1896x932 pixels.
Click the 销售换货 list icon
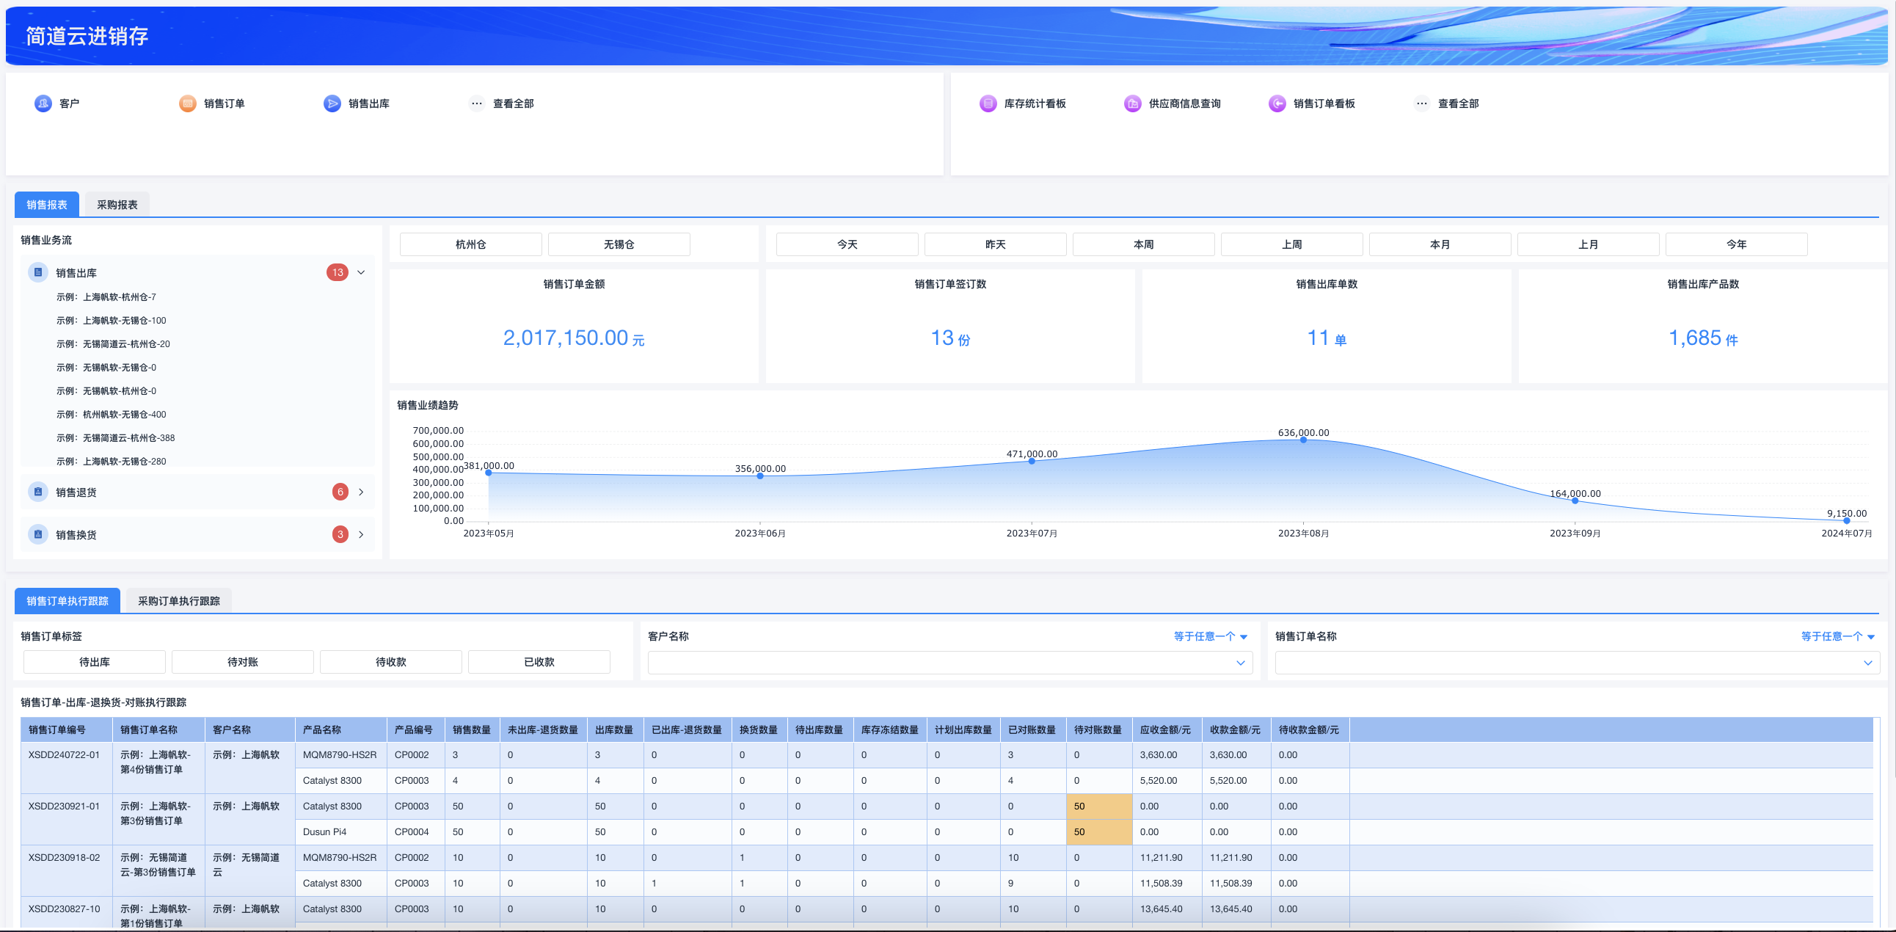point(38,534)
